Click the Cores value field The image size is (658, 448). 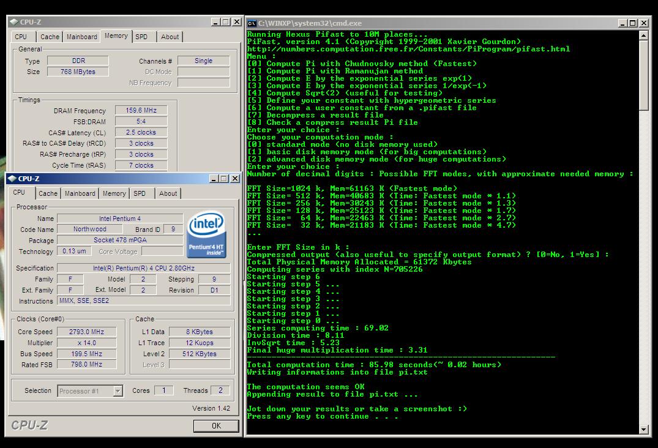163,390
